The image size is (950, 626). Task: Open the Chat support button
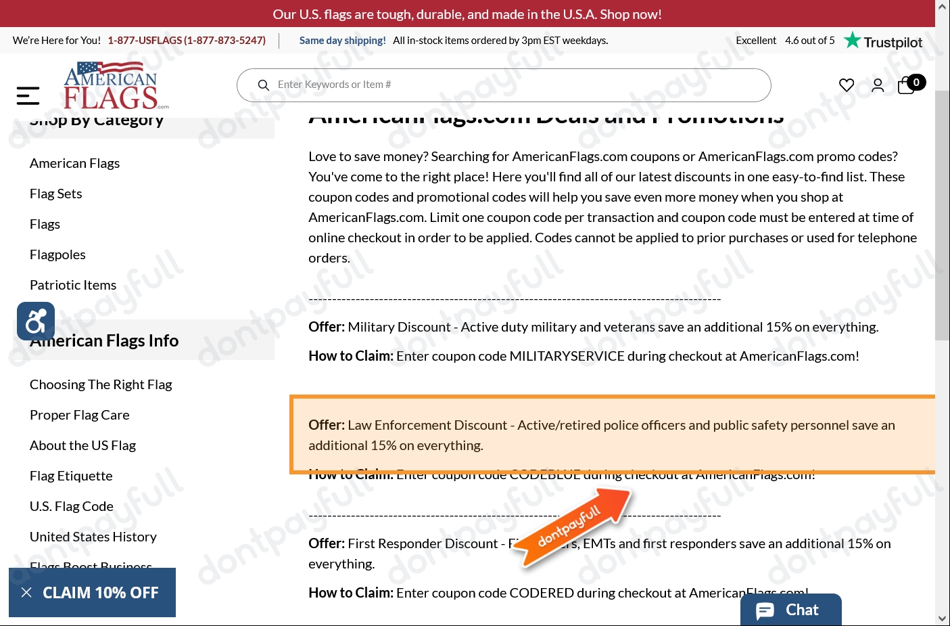tap(790, 610)
